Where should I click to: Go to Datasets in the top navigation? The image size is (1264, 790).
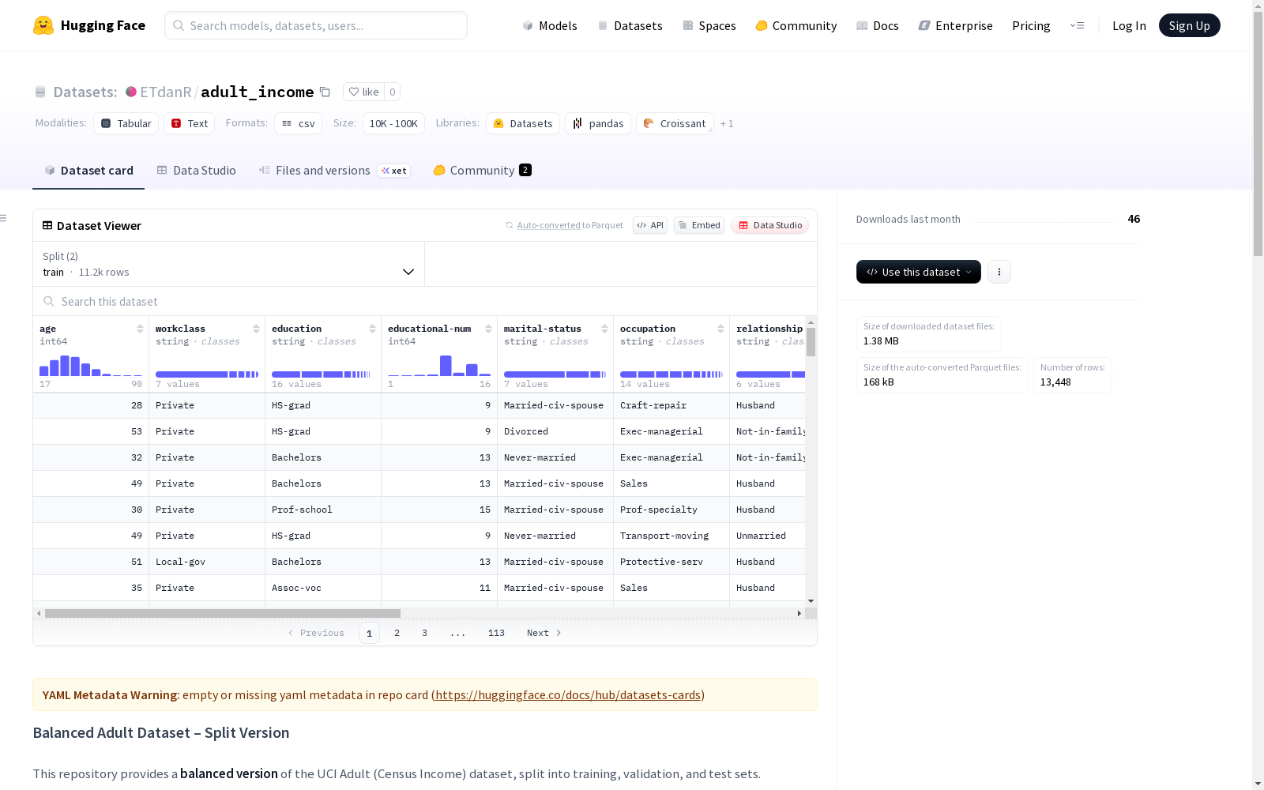point(630,25)
